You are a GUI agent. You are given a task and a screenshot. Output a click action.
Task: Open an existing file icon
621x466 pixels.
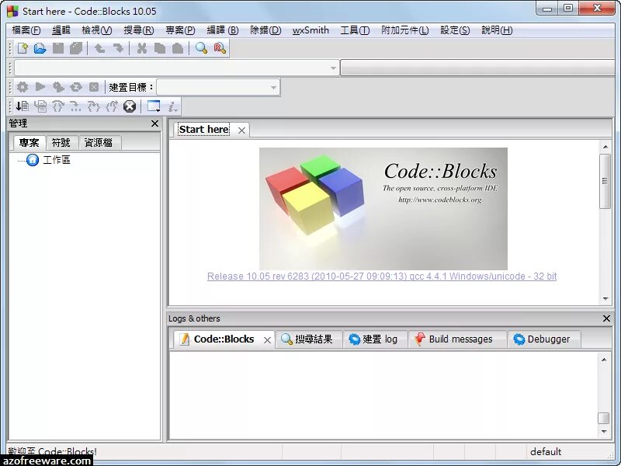coord(40,48)
